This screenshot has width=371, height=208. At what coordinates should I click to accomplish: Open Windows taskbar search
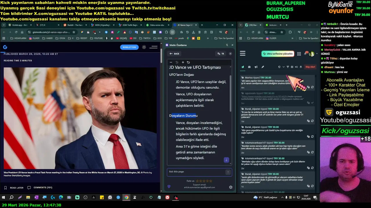(12, 198)
